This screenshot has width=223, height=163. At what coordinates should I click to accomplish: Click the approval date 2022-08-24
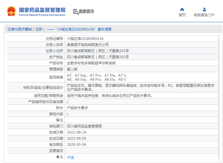point(76,132)
